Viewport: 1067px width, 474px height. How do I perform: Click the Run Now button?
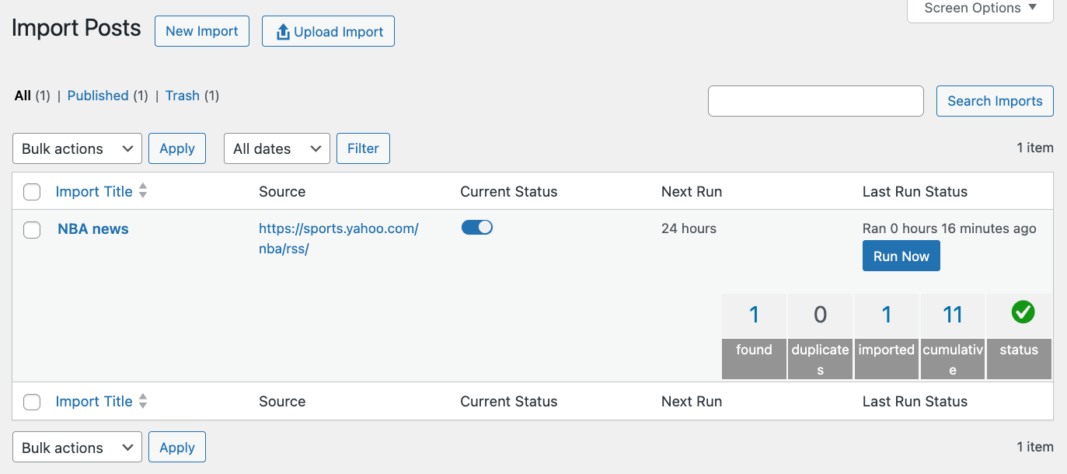[x=901, y=255]
